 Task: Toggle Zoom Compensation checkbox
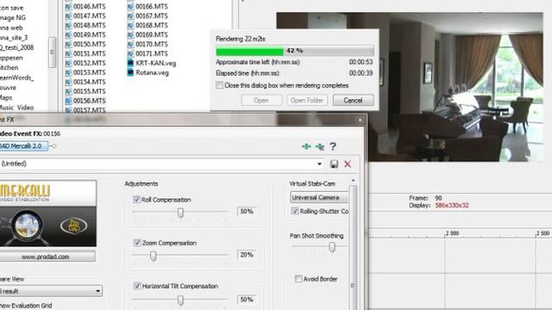click(137, 243)
